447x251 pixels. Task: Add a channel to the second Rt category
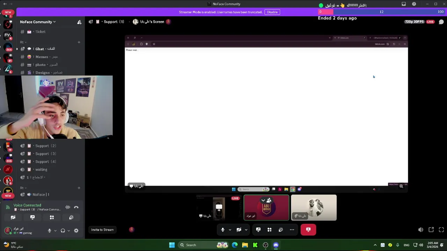(x=79, y=188)
